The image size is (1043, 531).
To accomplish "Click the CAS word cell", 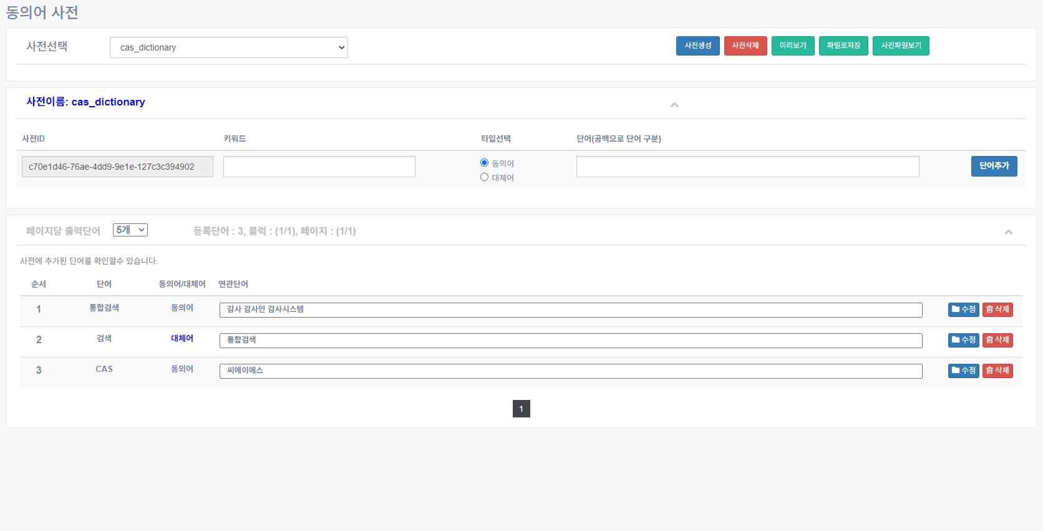I will coord(104,369).
